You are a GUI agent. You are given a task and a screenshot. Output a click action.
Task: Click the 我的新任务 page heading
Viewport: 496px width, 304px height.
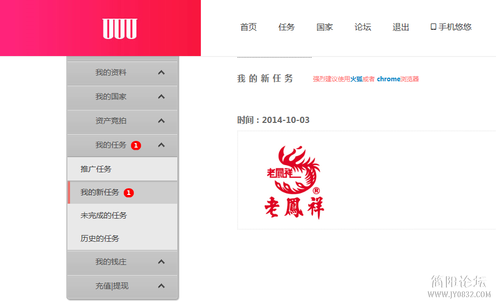click(265, 78)
